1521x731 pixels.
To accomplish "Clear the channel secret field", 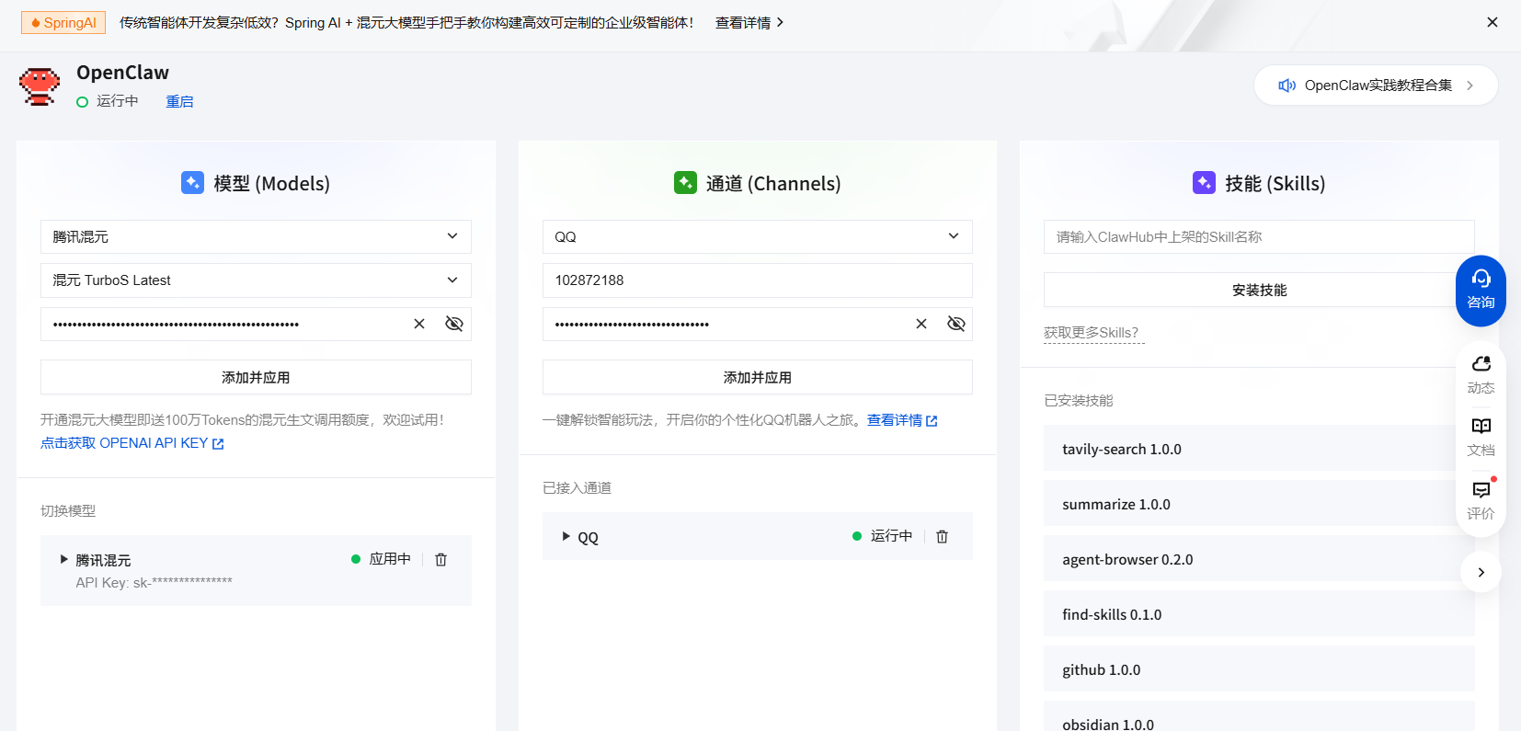I will (921, 324).
